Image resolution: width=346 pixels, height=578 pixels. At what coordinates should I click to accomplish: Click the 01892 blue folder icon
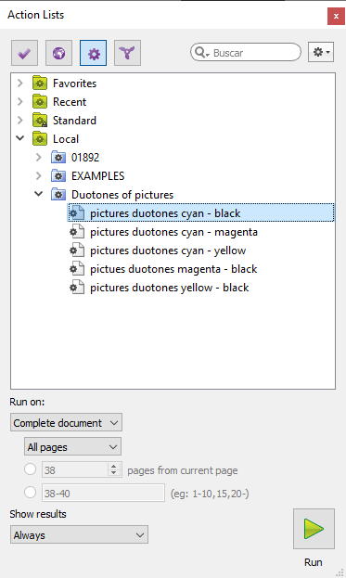click(58, 157)
